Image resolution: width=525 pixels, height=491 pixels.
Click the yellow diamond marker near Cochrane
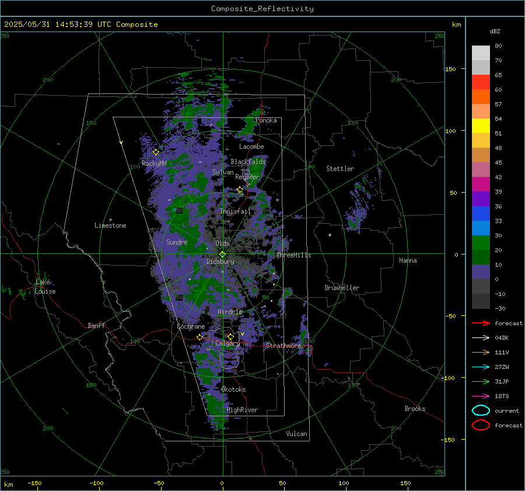tap(199, 337)
